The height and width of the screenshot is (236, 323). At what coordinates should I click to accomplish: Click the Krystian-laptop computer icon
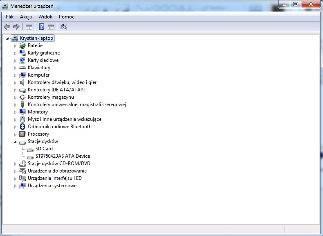14,38
